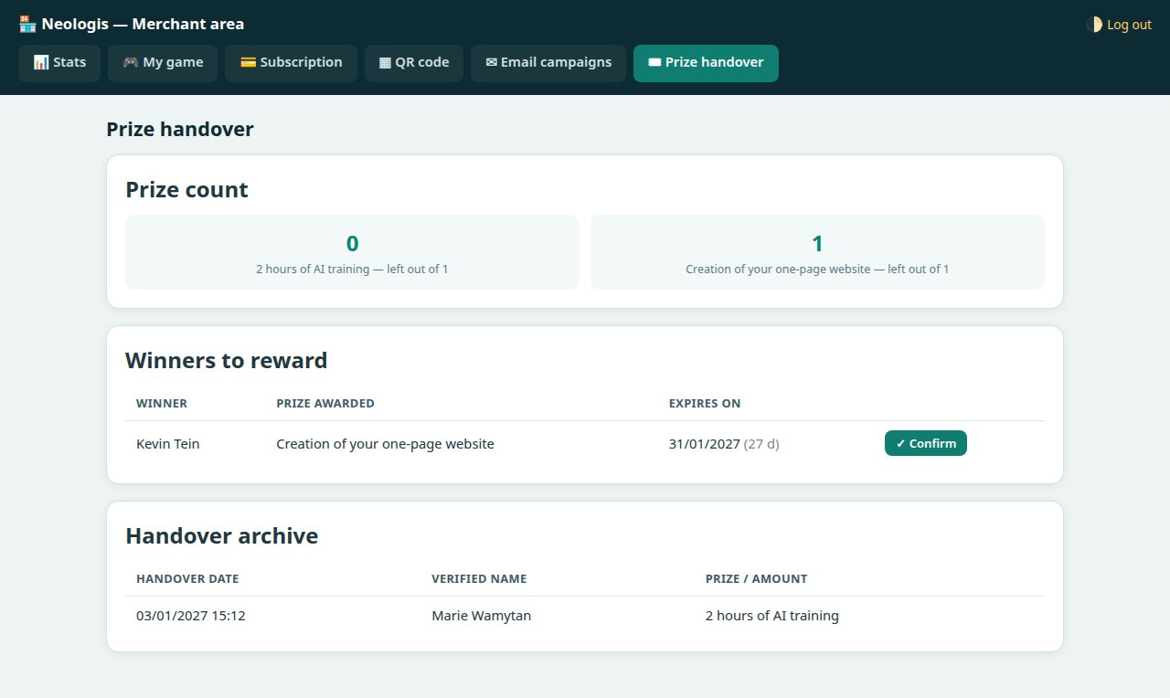The image size is (1170, 698).
Task: Open the Subscription tab
Action: click(291, 63)
